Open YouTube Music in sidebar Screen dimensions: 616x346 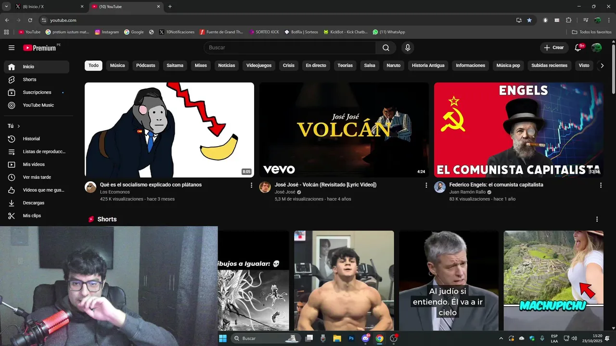tap(37, 105)
